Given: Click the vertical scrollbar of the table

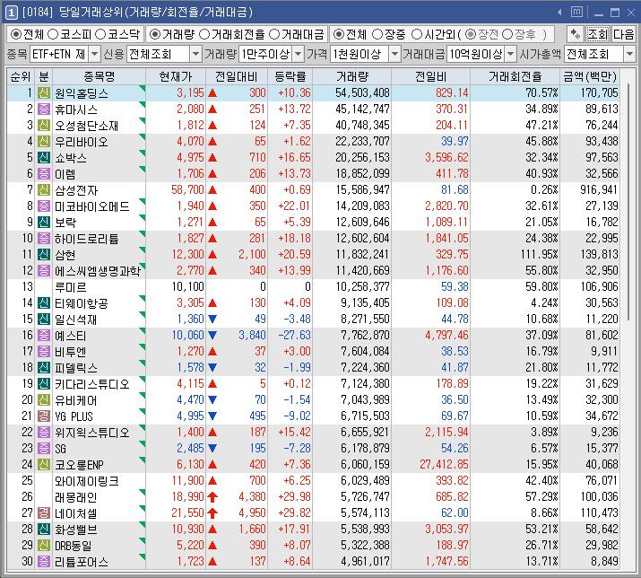Looking at the screenshot, I should (628, 203).
